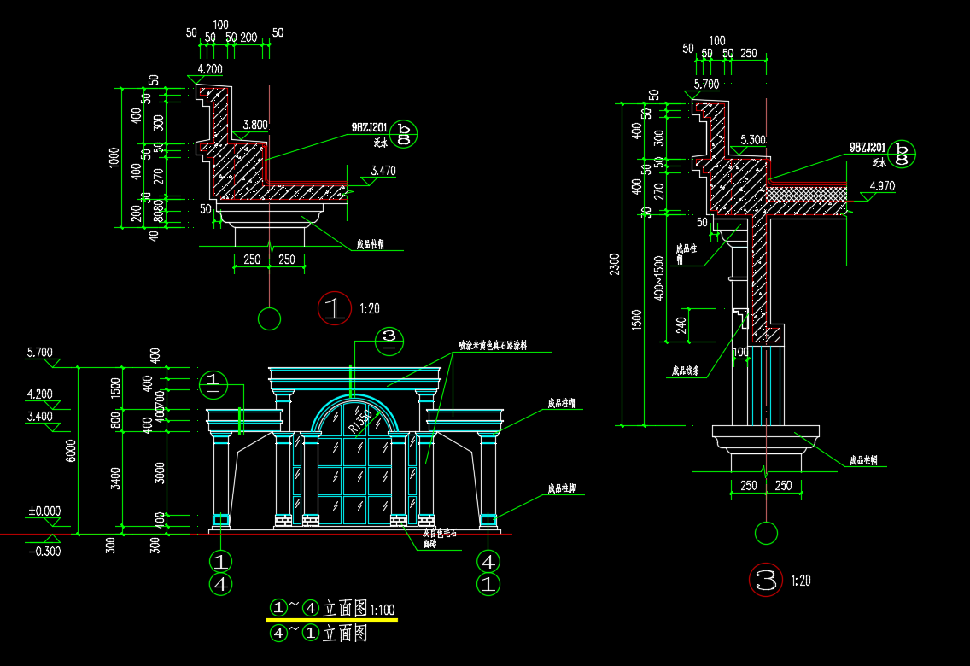Select the 800 dimension text
970x666 pixels.
[x=115, y=420]
